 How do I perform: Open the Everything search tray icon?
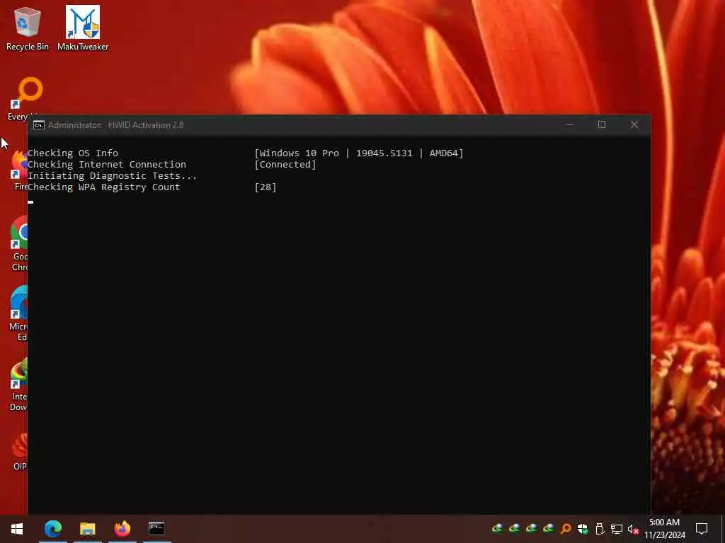point(566,529)
